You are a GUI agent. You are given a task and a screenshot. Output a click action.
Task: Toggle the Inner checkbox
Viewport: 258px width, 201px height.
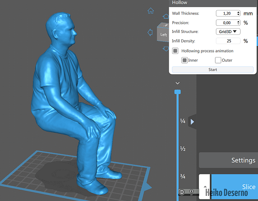pos(185,60)
